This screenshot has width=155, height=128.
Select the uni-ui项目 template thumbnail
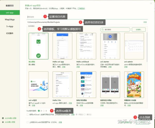(x=38, y=85)
